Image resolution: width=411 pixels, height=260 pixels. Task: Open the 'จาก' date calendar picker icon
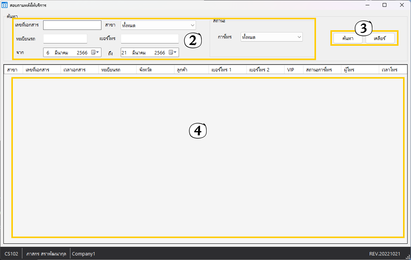95,53
